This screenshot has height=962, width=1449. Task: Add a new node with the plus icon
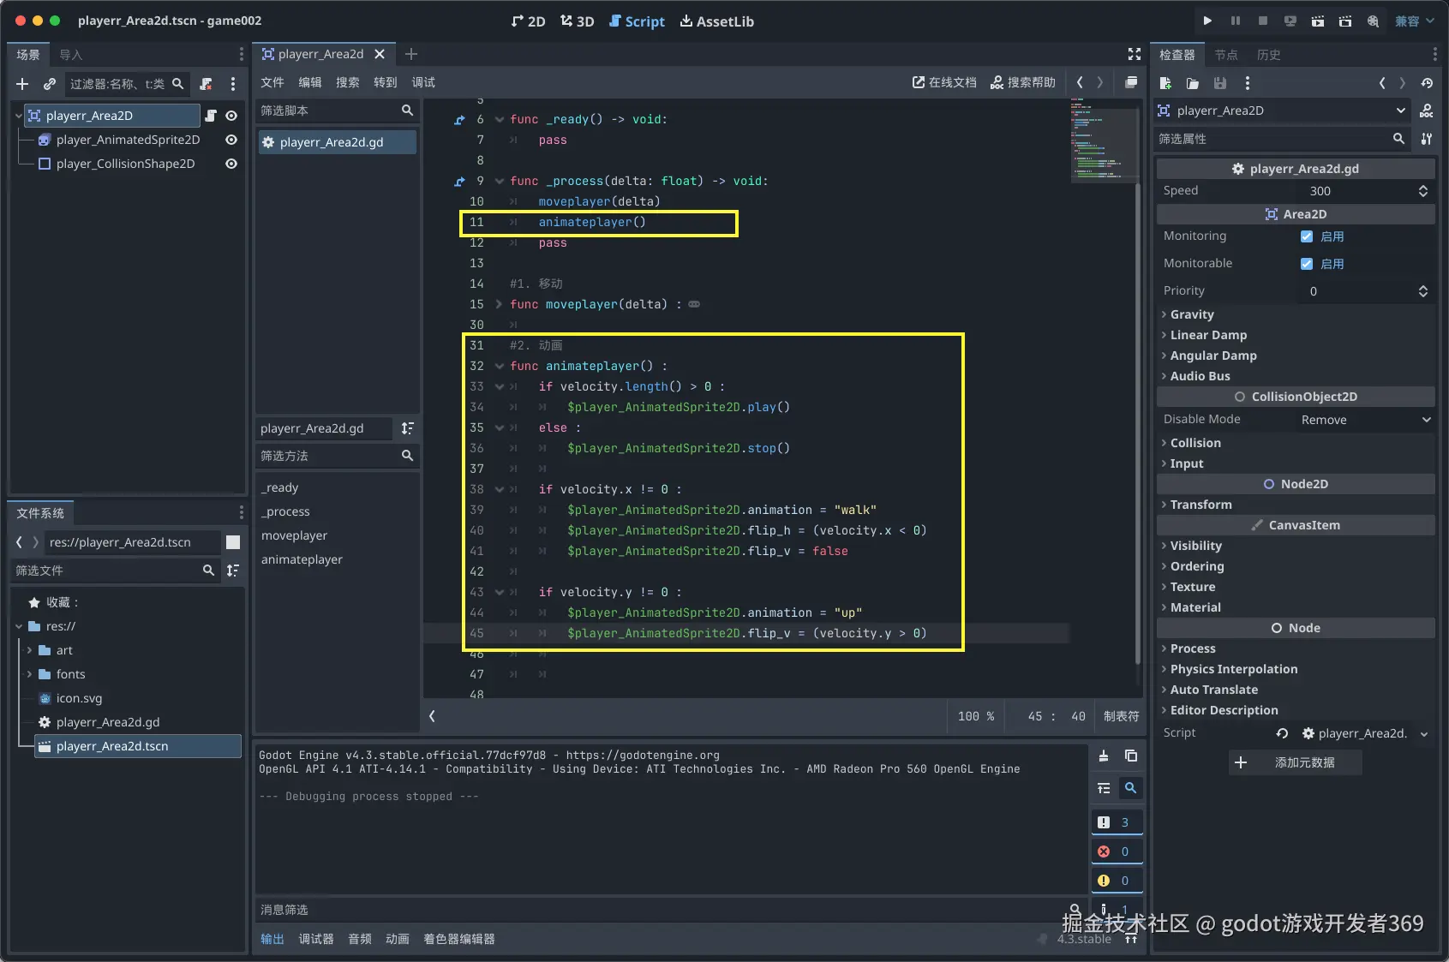[22, 84]
